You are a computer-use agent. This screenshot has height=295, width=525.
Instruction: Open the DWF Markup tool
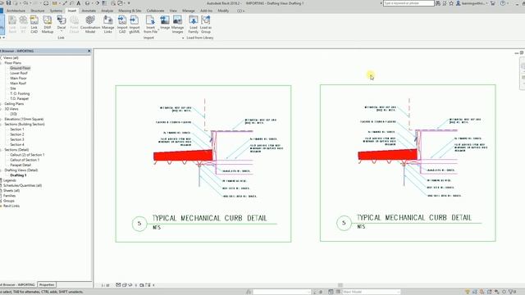(48, 25)
